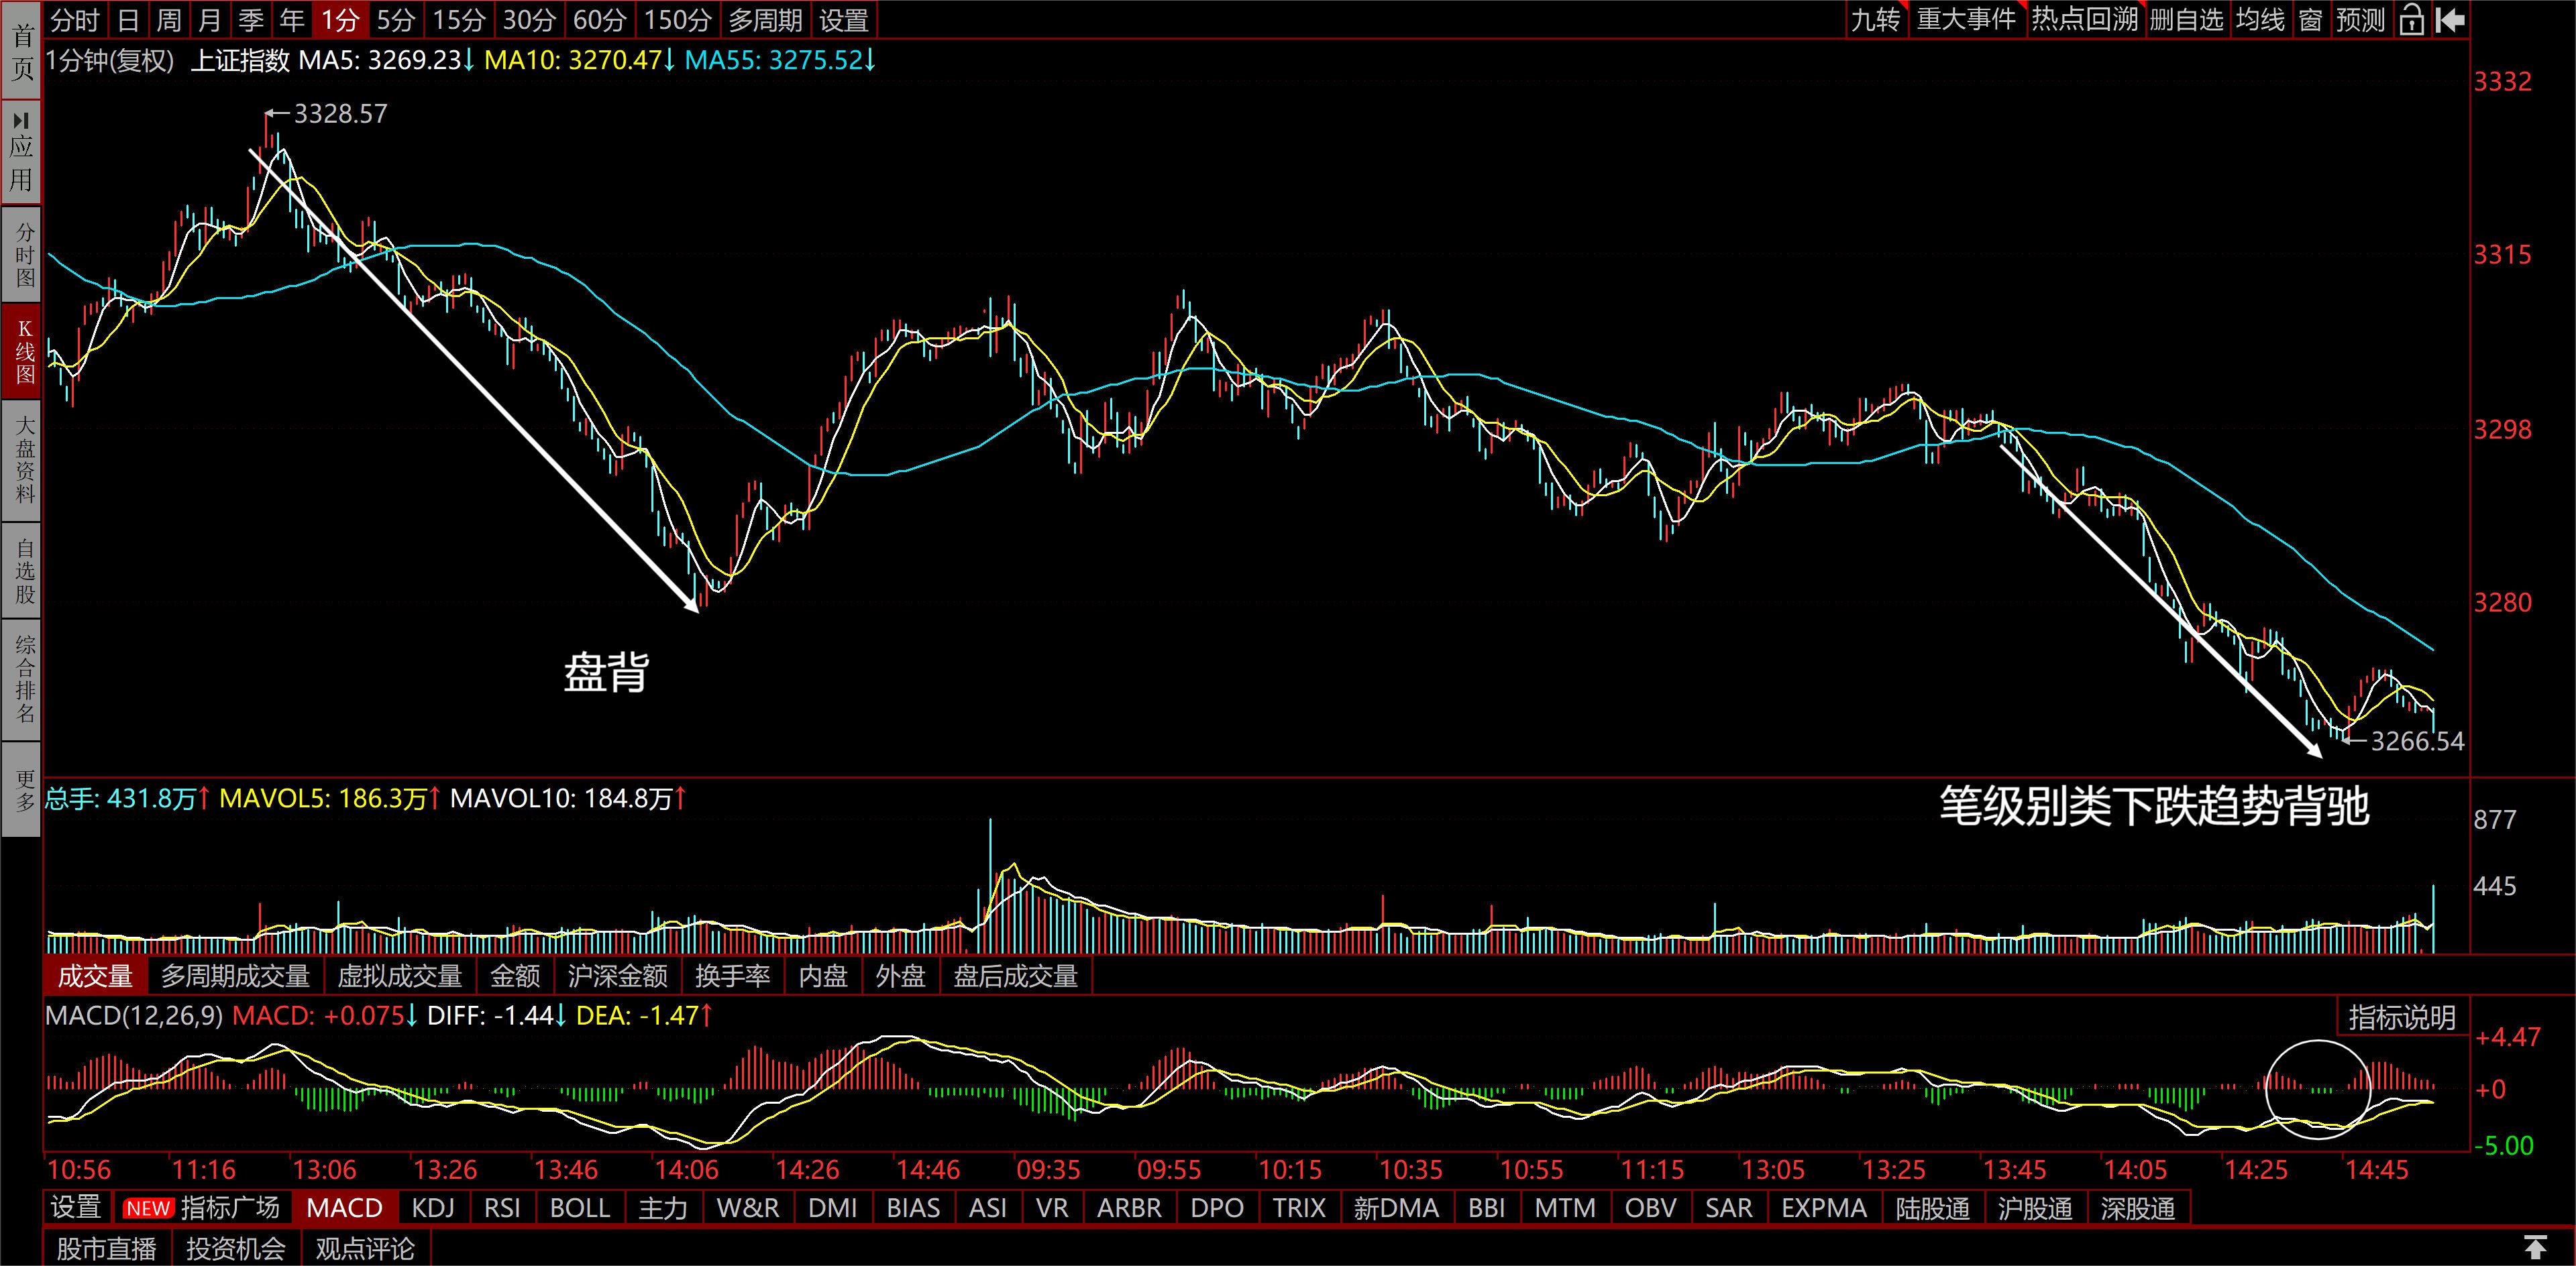Toggle 重大事件 overlay

pyautogui.click(x=1966, y=20)
